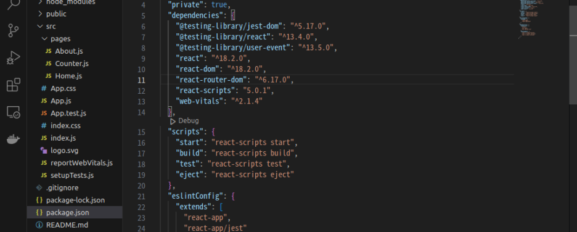The height and width of the screenshot is (232, 577).
Task: Open the Extensions view
Action: pos(13,85)
